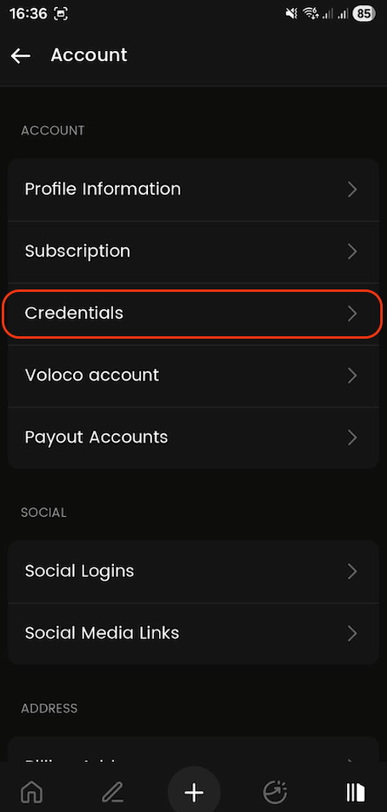Select the Credentials option
387x812 pixels.
click(194, 313)
